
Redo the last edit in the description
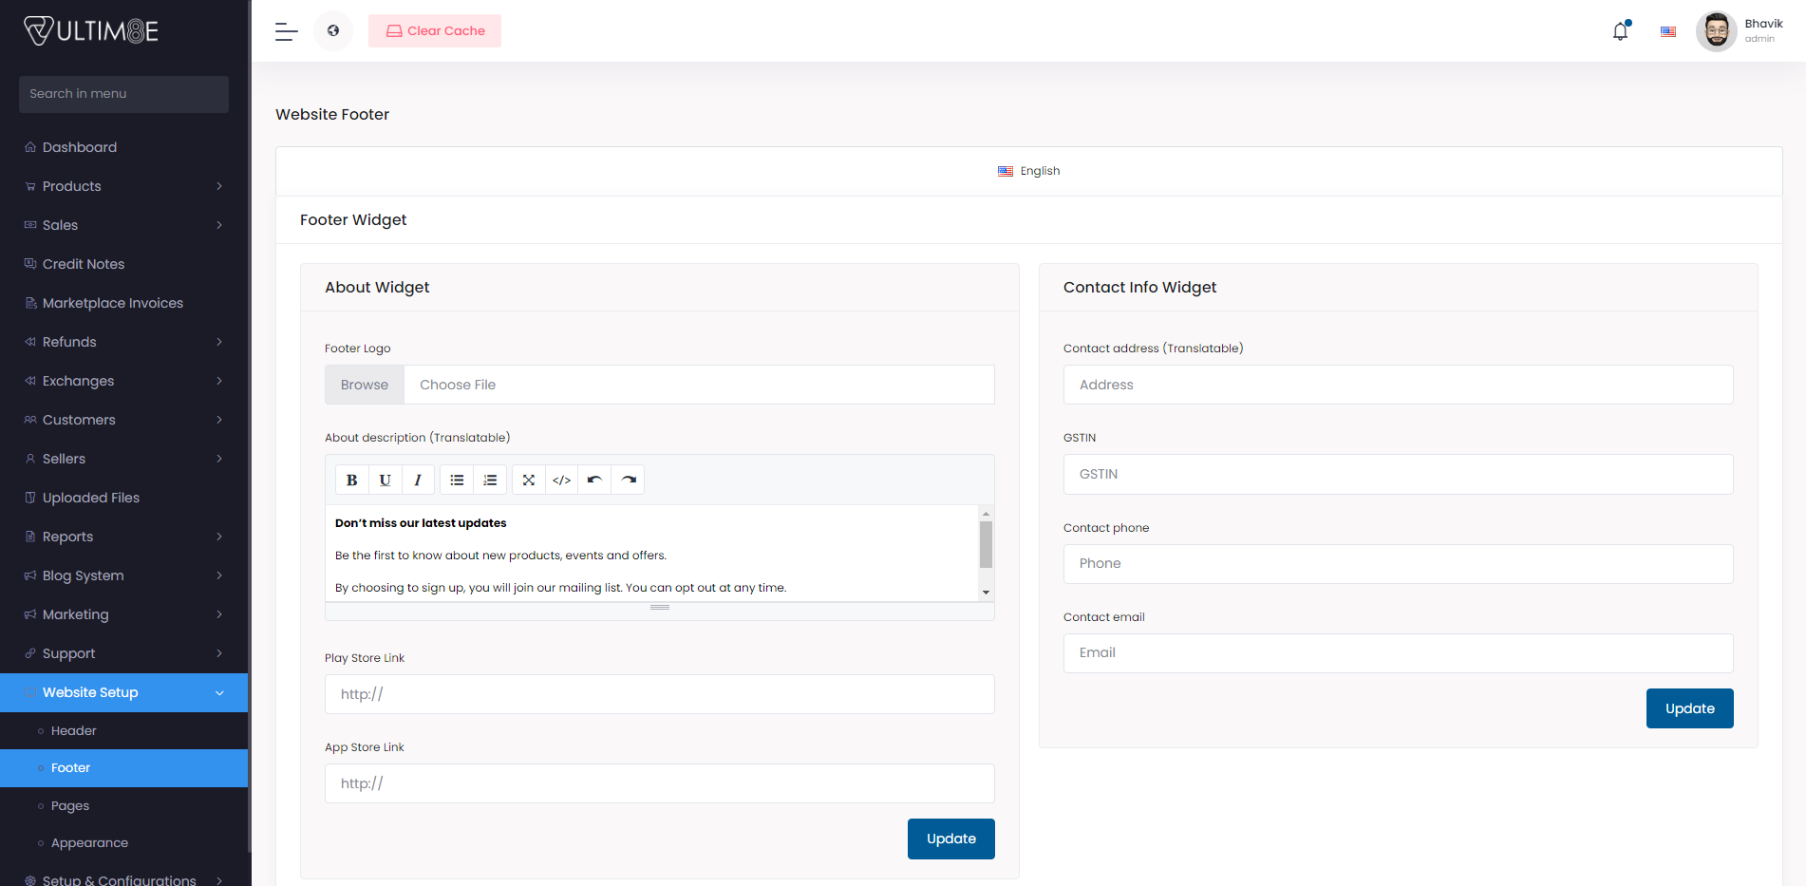click(x=628, y=480)
